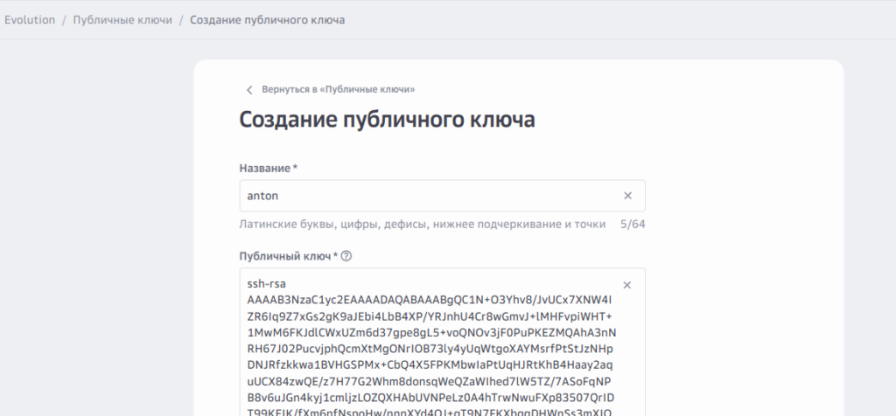The image size is (896, 416).
Task: Click the Публичный ключ field label
Action: coord(288,256)
